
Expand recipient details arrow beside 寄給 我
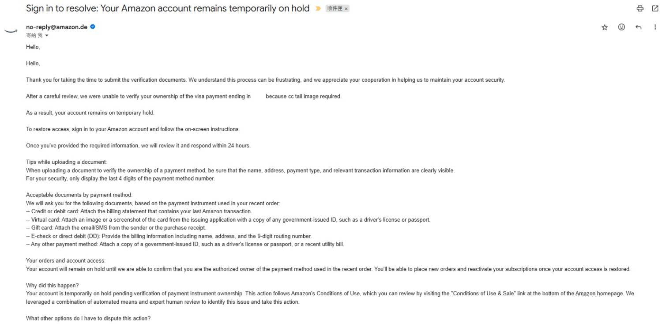46,35
